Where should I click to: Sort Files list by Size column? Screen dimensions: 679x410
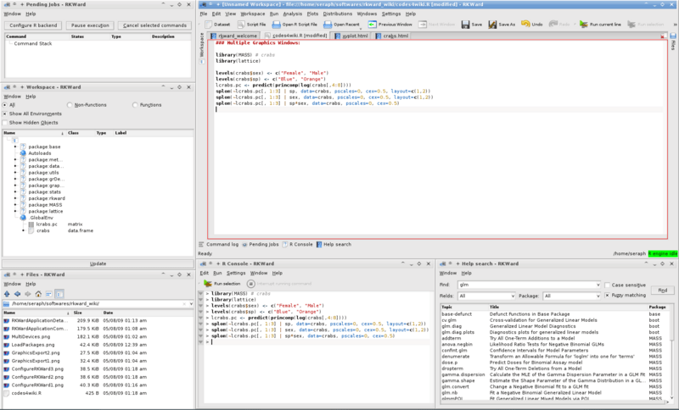(78, 313)
